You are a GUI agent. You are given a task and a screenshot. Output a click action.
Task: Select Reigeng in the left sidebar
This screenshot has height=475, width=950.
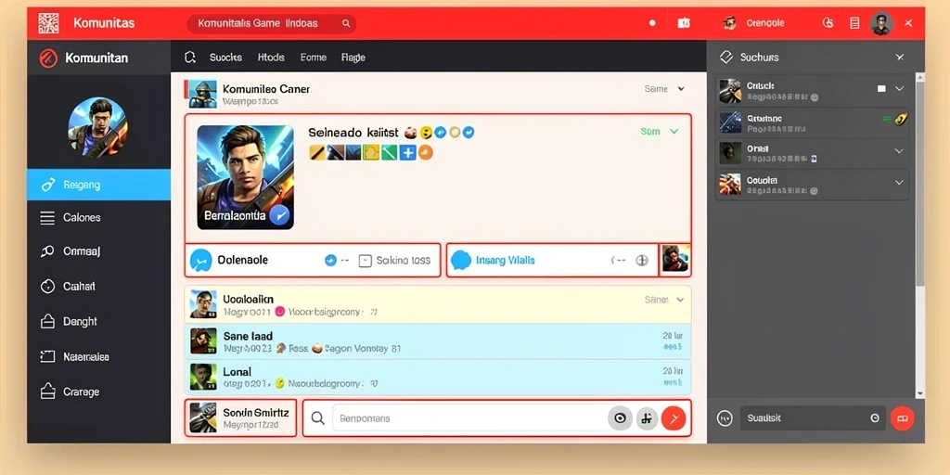pyautogui.click(x=98, y=185)
